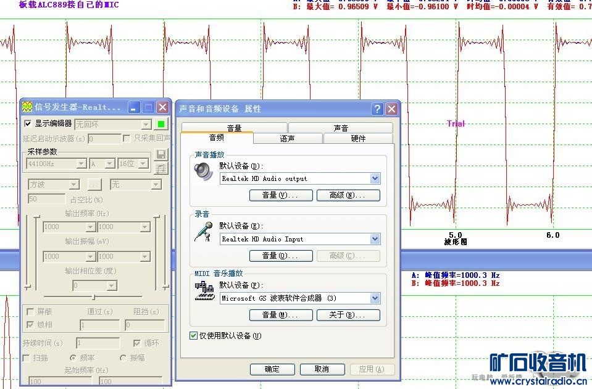The image size is (592, 389).
Task: Expand the Microsoft GS 波表软件合成器 dropdown
Action: 375,298
